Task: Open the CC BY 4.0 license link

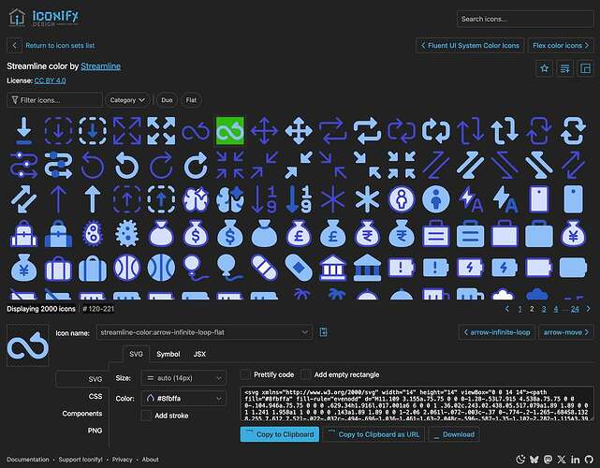Action: (51, 80)
